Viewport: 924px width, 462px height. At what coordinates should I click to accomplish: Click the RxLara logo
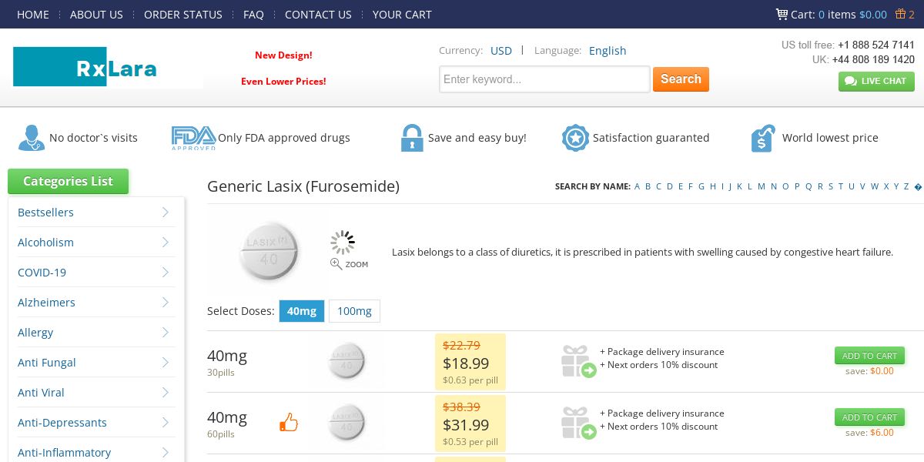point(108,68)
